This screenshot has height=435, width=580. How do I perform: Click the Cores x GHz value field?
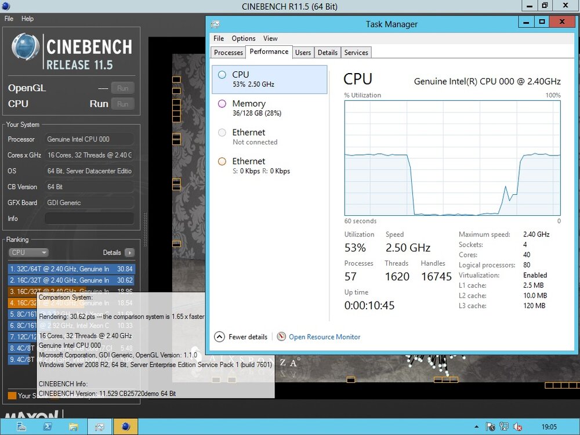pos(89,155)
